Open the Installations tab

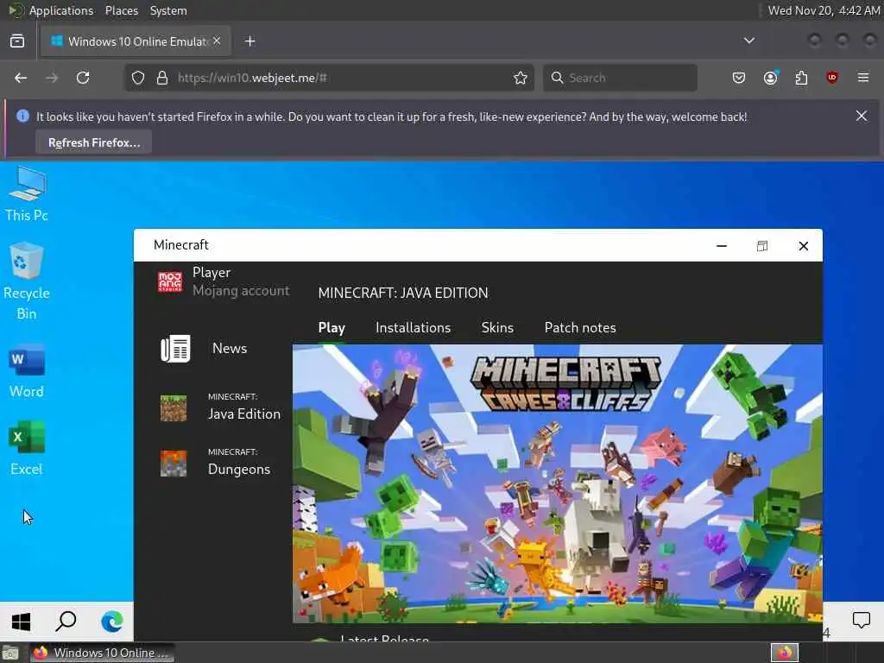[x=414, y=327]
